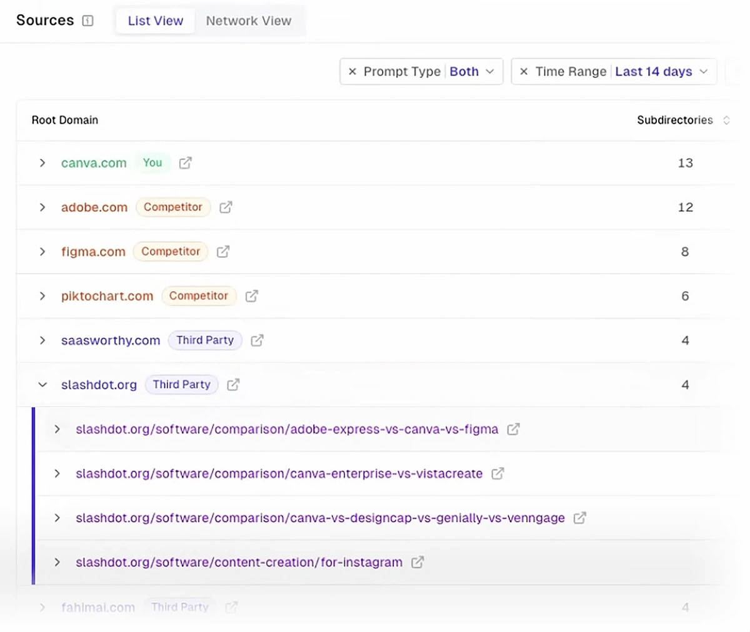
Task: Click the piktochart.com domain link
Action: 107,296
